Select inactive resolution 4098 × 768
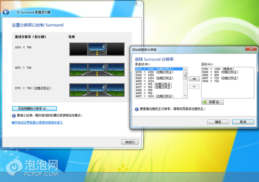Image resolution: width=259 pixels, height=182 pixels. pyautogui.click(x=159, y=90)
